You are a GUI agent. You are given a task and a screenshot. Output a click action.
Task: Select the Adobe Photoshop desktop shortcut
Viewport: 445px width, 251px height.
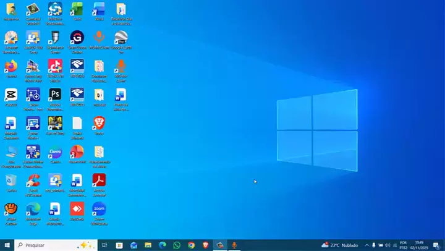pos(55,95)
